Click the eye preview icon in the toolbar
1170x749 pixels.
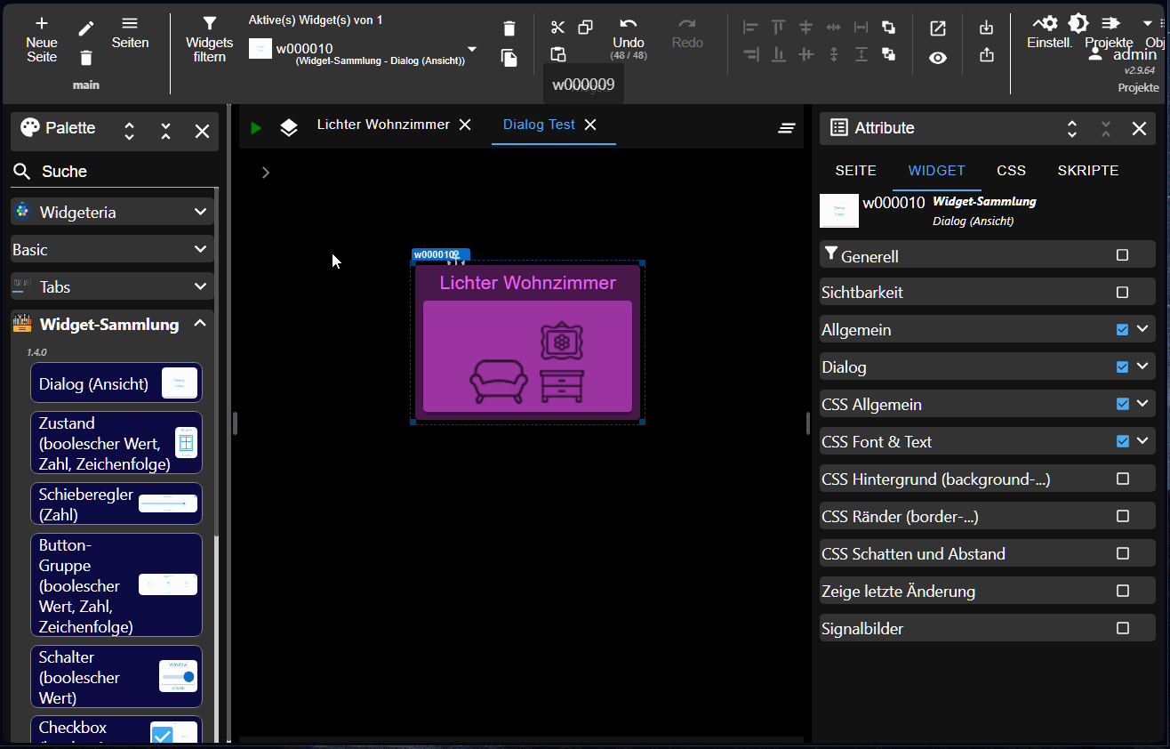(938, 58)
